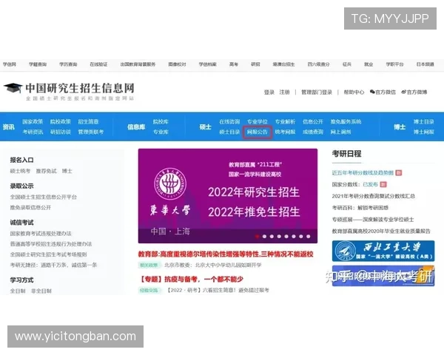Screen dimensions: 444x355
Task: Open 管理部门登录 link
Action: coord(317,92)
